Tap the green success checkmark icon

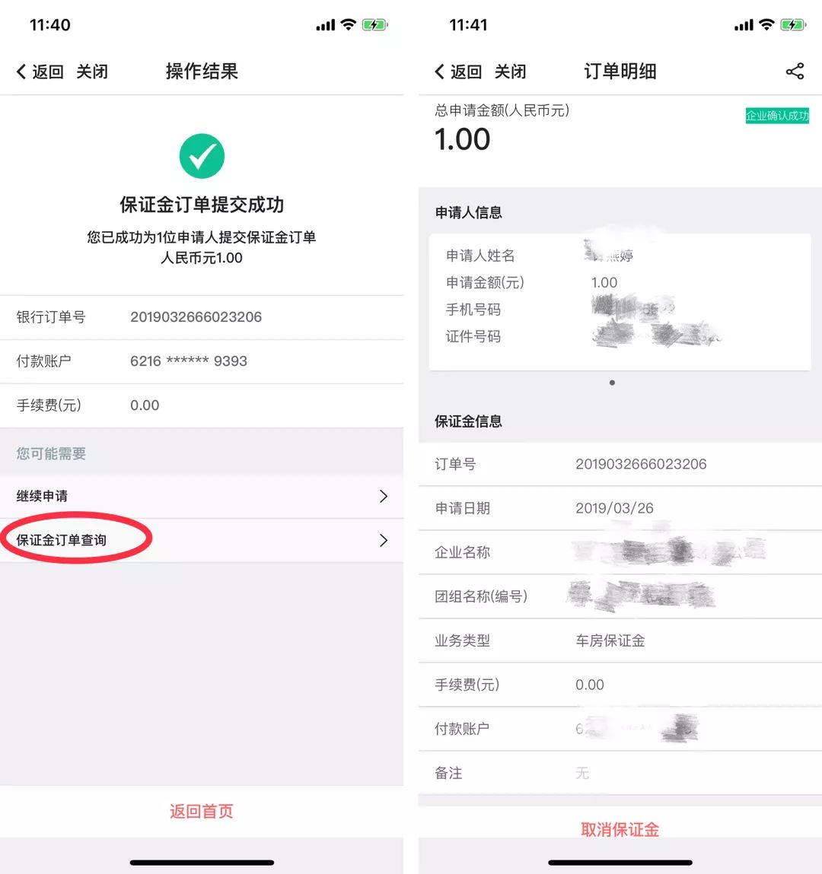202,156
